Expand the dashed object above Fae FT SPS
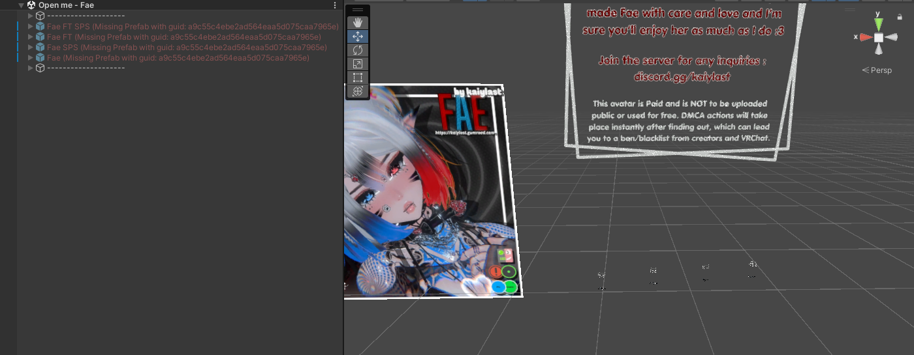Screen dimensions: 914x355 30,16
